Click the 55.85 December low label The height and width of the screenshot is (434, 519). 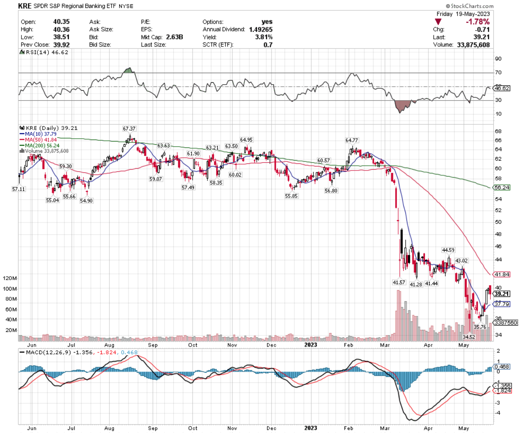(x=291, y=196)
